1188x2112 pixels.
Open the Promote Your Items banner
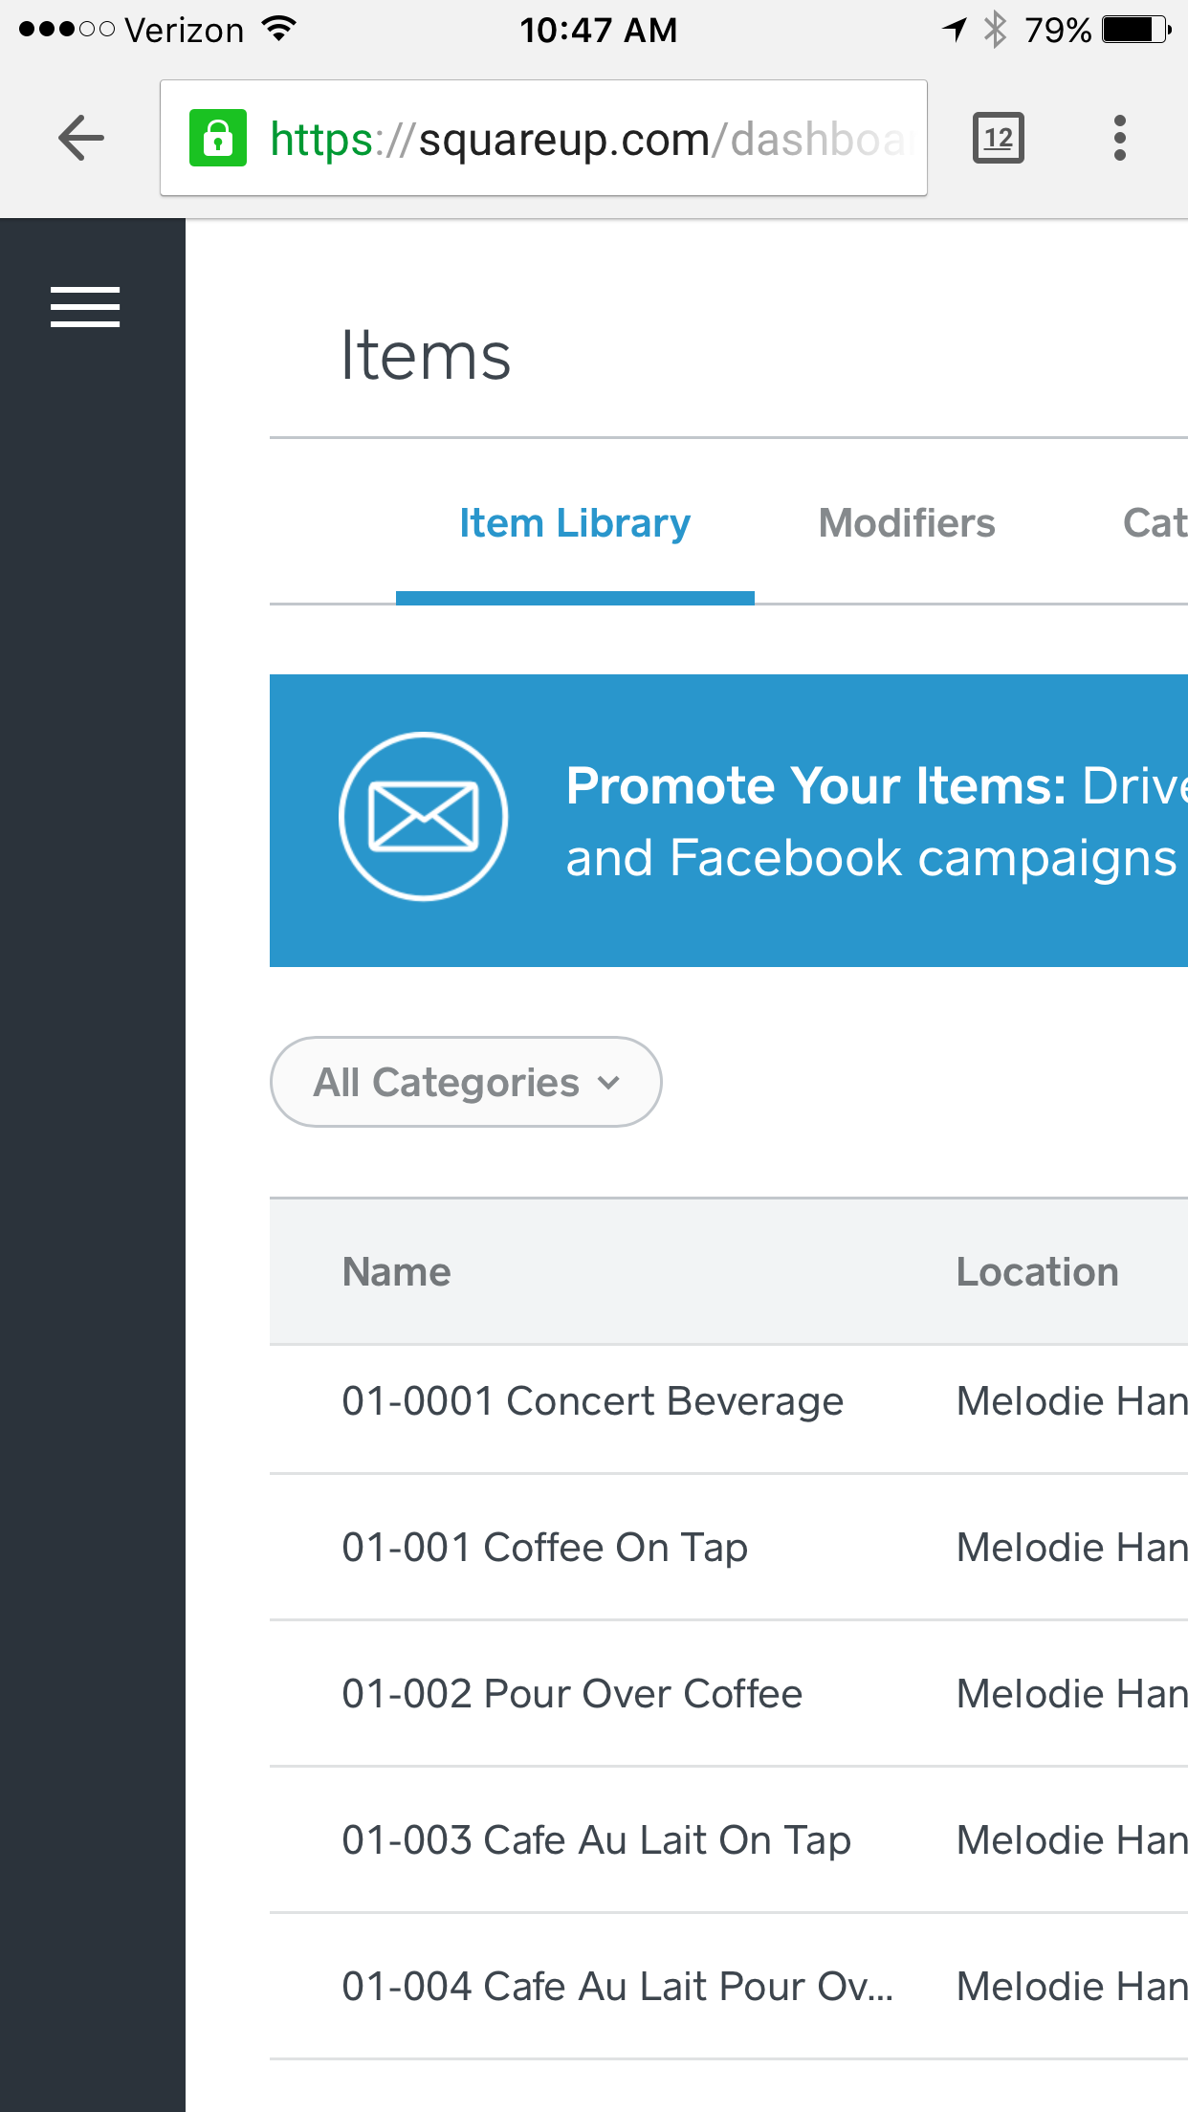(x=729, y=821)
